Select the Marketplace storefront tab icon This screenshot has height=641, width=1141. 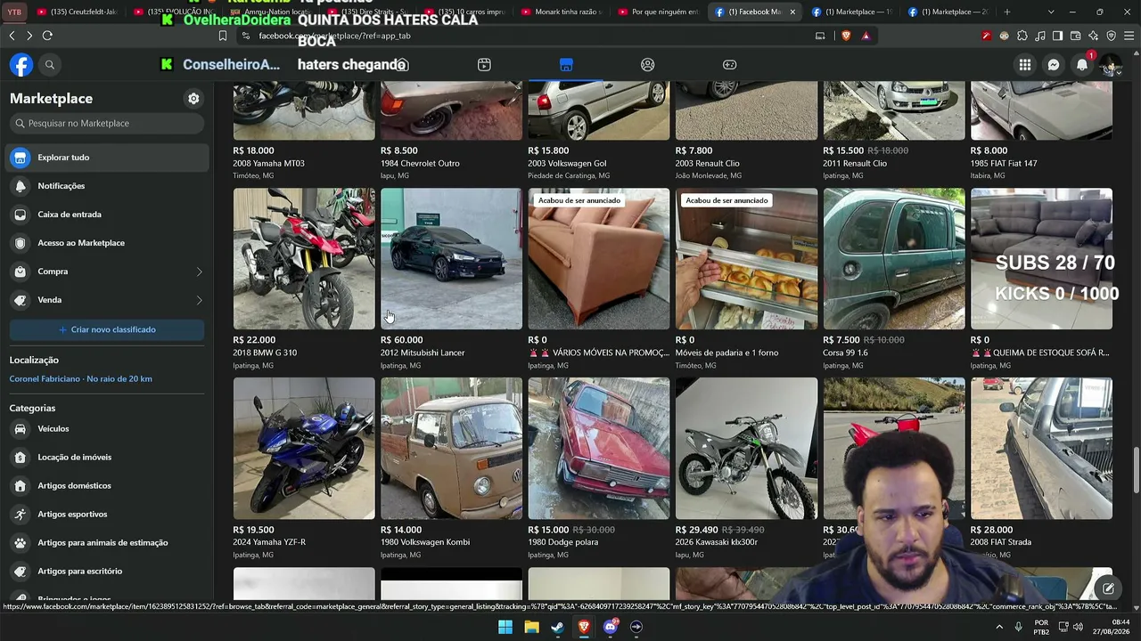pyautogui.click(x=566, y=65)
